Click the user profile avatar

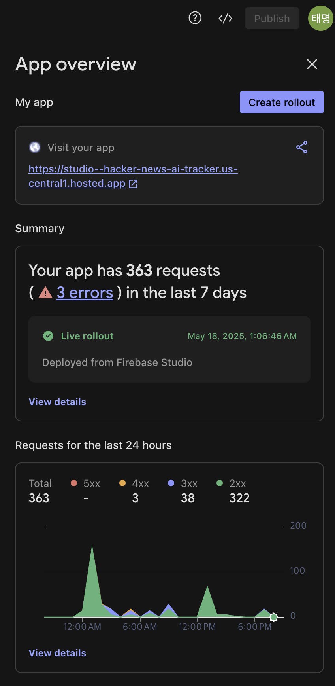(x=320, y=18)
